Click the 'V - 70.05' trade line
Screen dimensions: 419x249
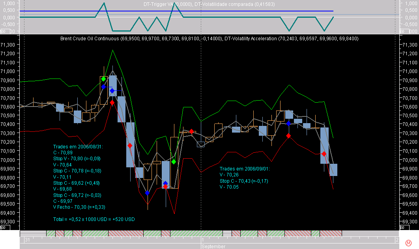click(x=229, y=187)
